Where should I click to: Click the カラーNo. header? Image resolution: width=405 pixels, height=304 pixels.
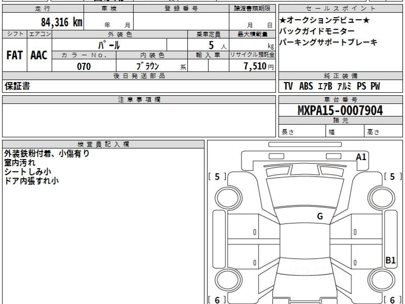point(84,55)
